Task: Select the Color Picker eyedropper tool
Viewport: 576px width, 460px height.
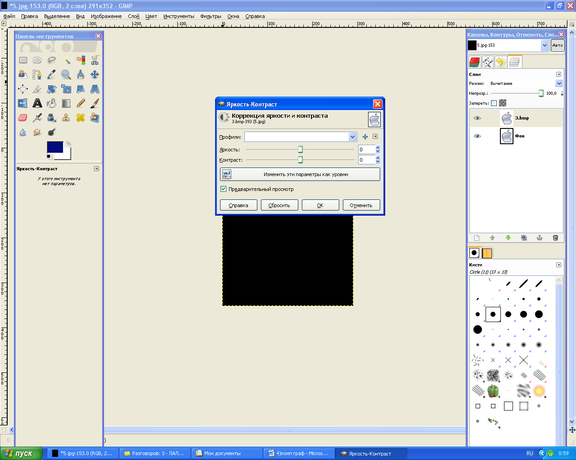Action: coord(52,75)
